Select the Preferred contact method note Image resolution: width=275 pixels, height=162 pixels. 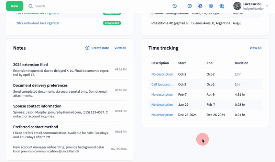(35, 127)
